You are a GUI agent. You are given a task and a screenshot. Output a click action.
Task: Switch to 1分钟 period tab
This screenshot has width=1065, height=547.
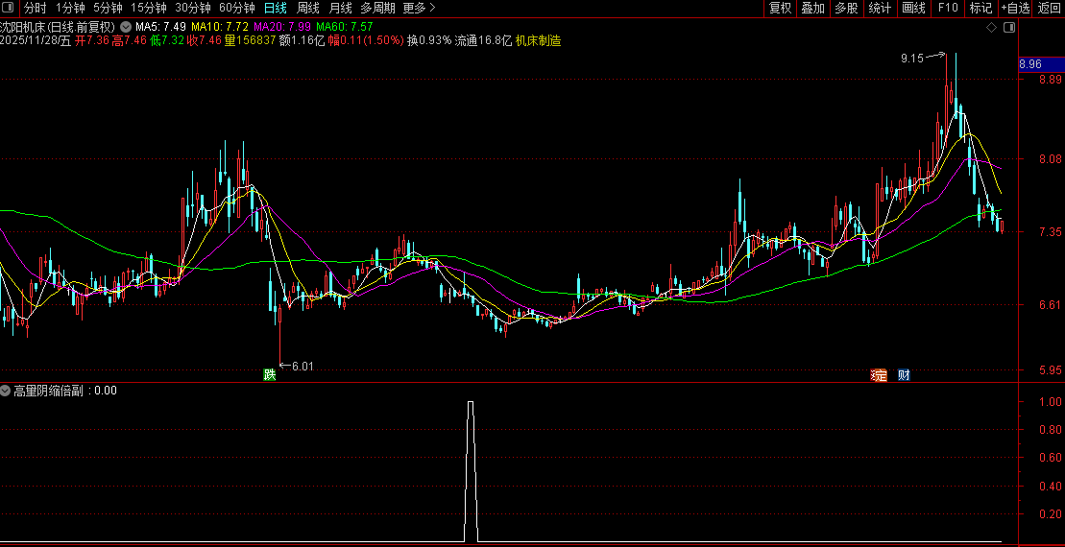(70, 8)
